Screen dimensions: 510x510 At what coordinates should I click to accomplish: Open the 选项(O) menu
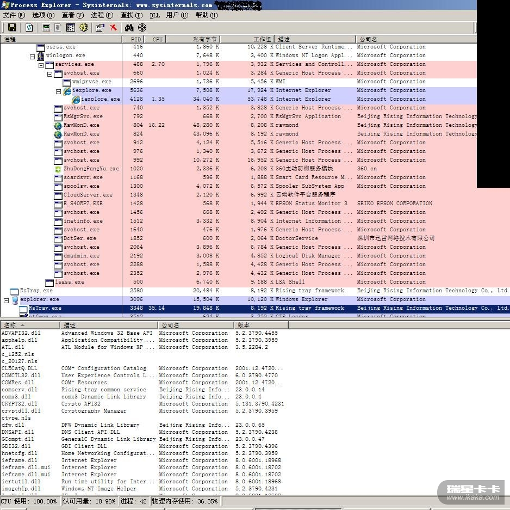[x=43, y=15]
